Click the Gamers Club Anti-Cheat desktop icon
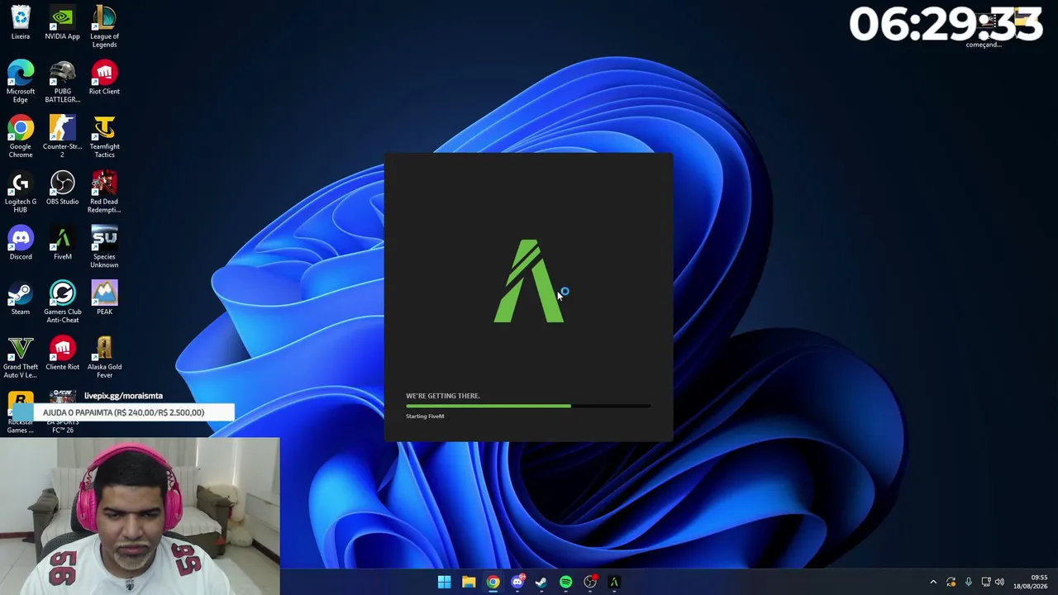This screenshot has width=1058, height=595. 62,302
